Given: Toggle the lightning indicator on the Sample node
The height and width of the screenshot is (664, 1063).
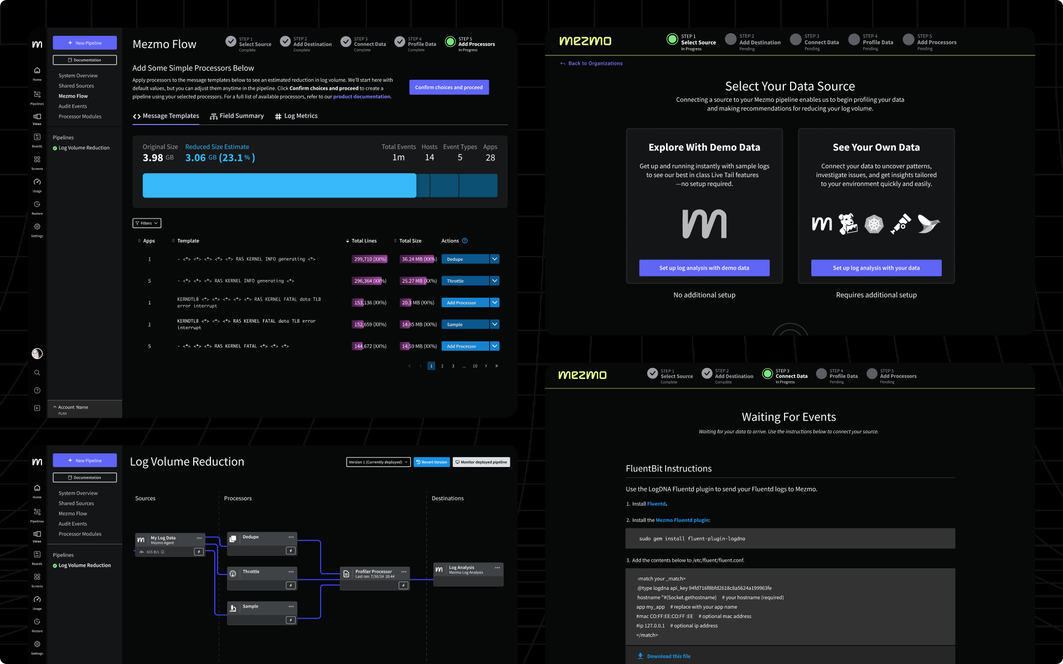Looking at the screenshot, I should 291,620.
